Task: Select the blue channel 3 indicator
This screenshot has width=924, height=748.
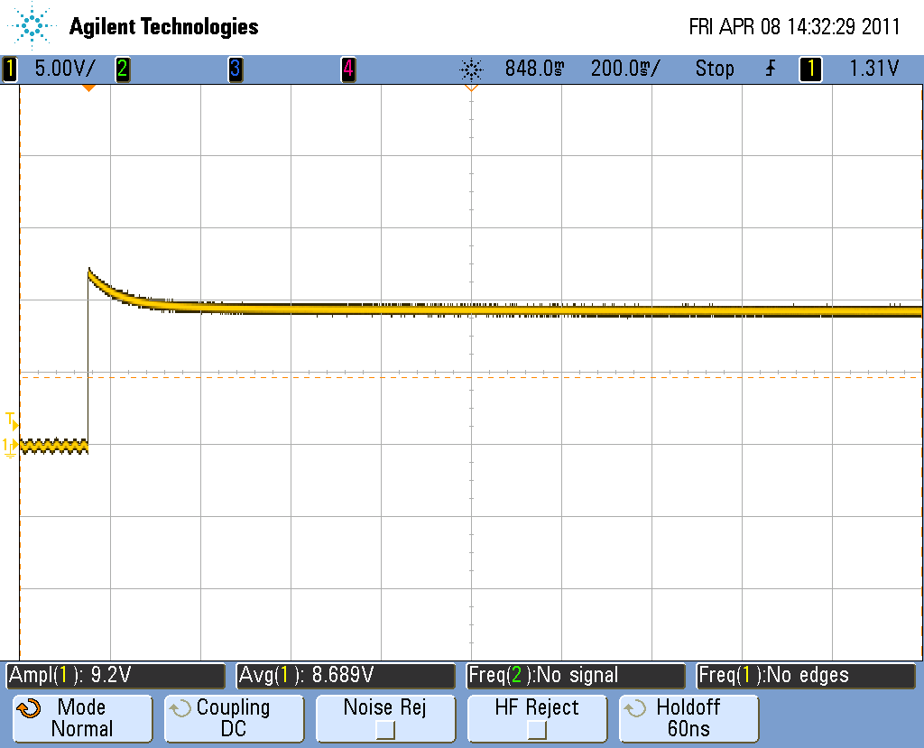Action: 235,69
